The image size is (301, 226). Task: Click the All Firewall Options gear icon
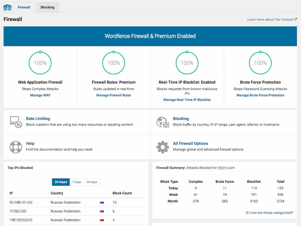163,147
